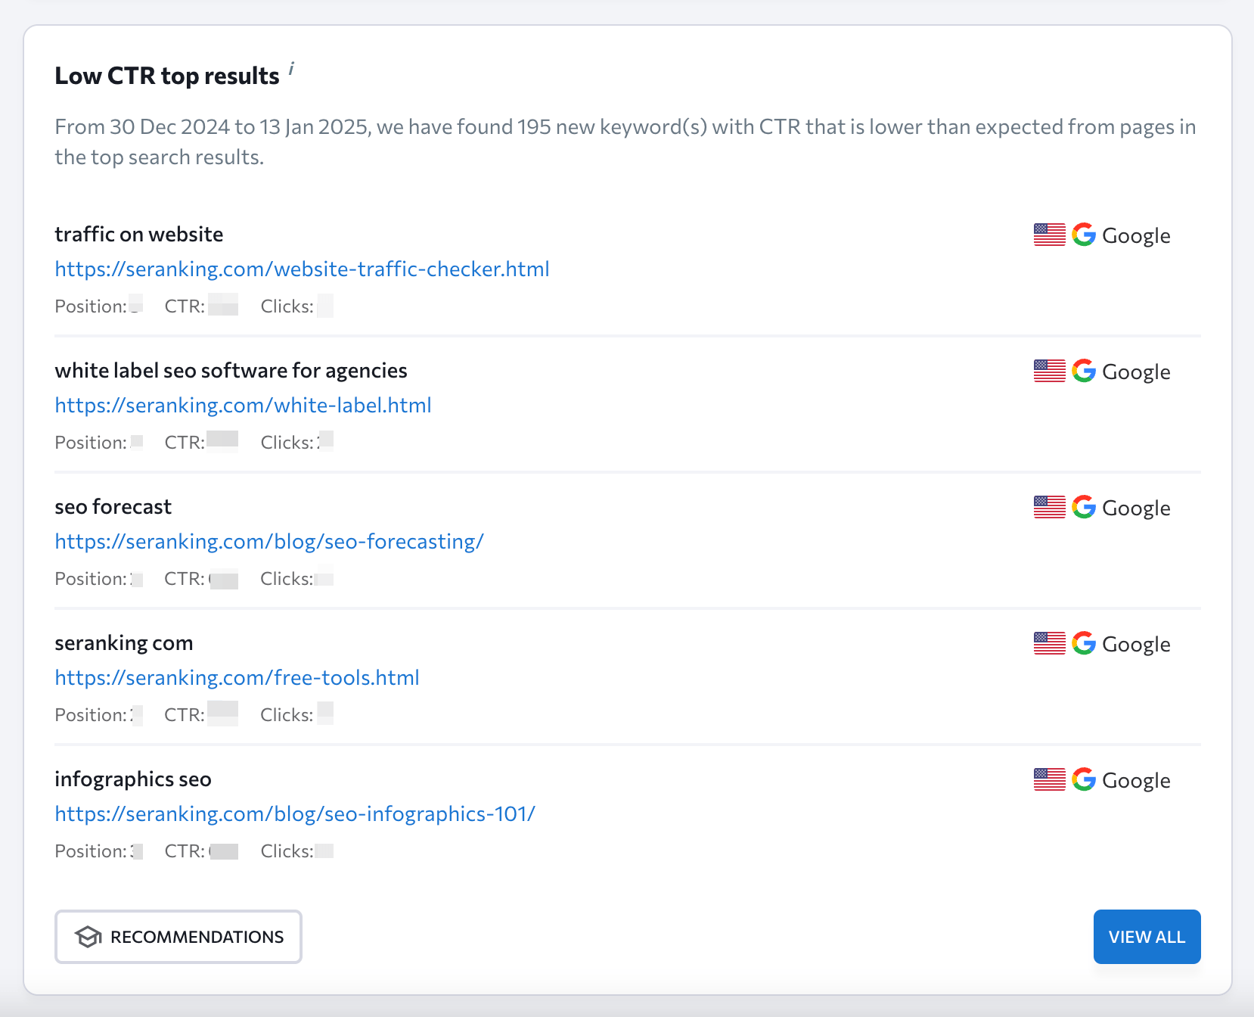1254x1017 pixels.
Task: Open the seo-infographics-101 blog link
Action: (295, 814)
